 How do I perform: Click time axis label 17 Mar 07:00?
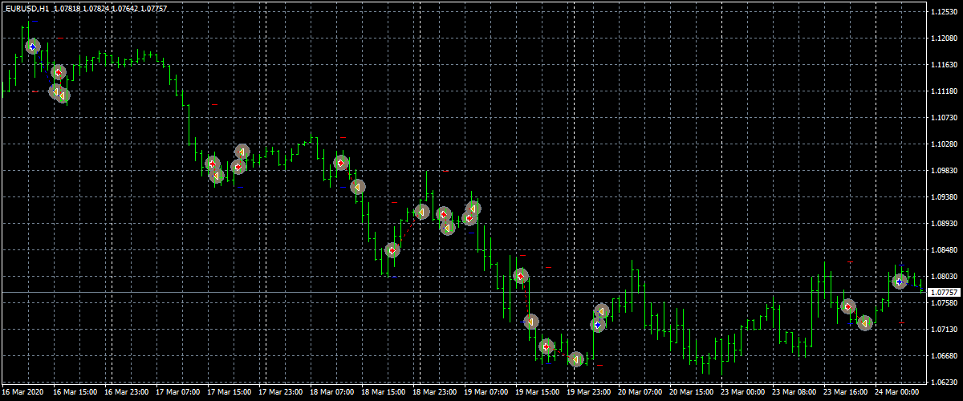point(179,393)
